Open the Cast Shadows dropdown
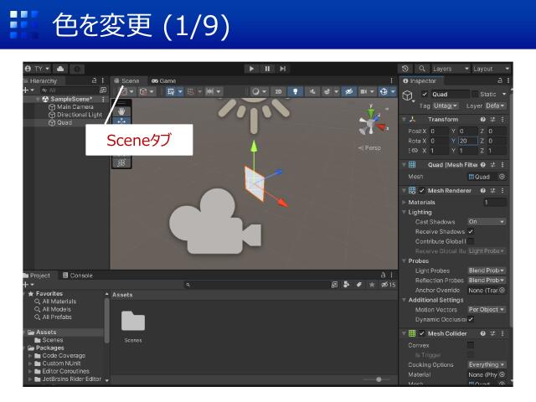 click(486, 222)
